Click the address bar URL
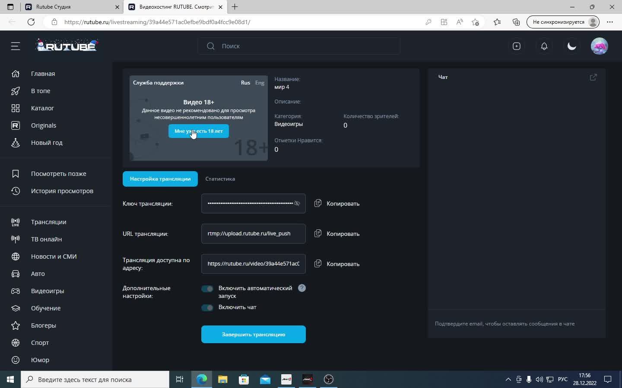The width and height of the screenshot is (622, 388). click(157, 22)
